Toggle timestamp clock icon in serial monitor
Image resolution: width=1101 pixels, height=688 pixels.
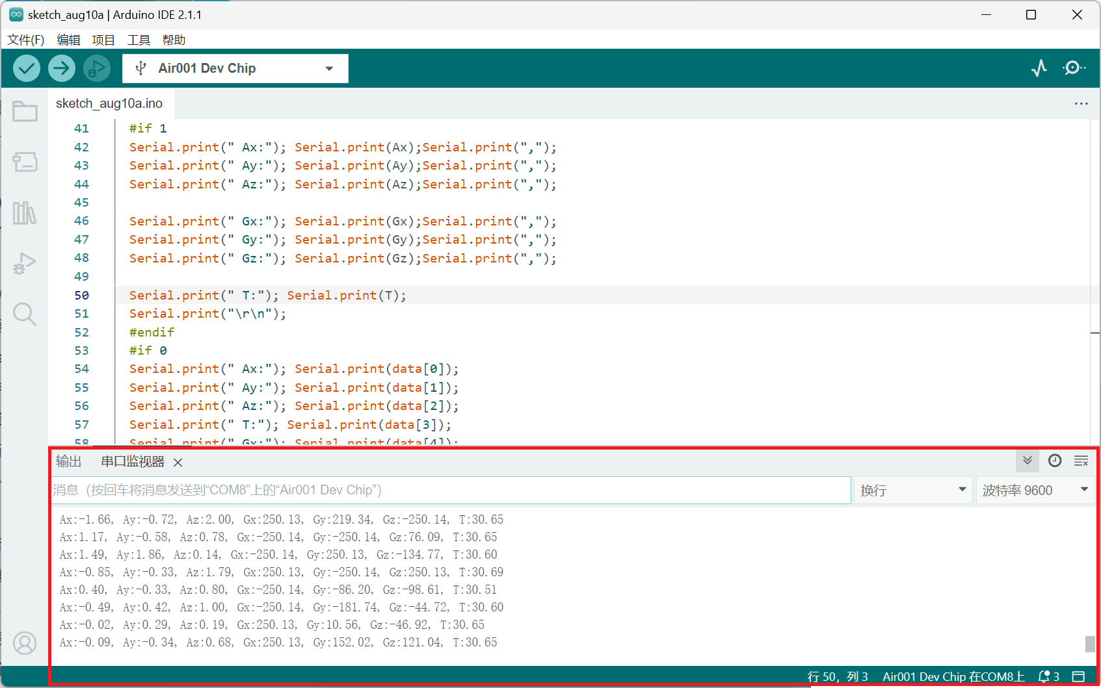point(1055,461)
